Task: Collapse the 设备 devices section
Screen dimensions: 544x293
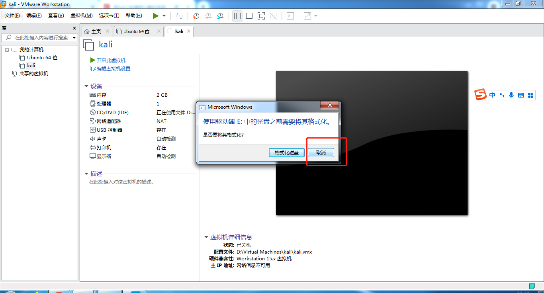Action: [x=87, y=86]
